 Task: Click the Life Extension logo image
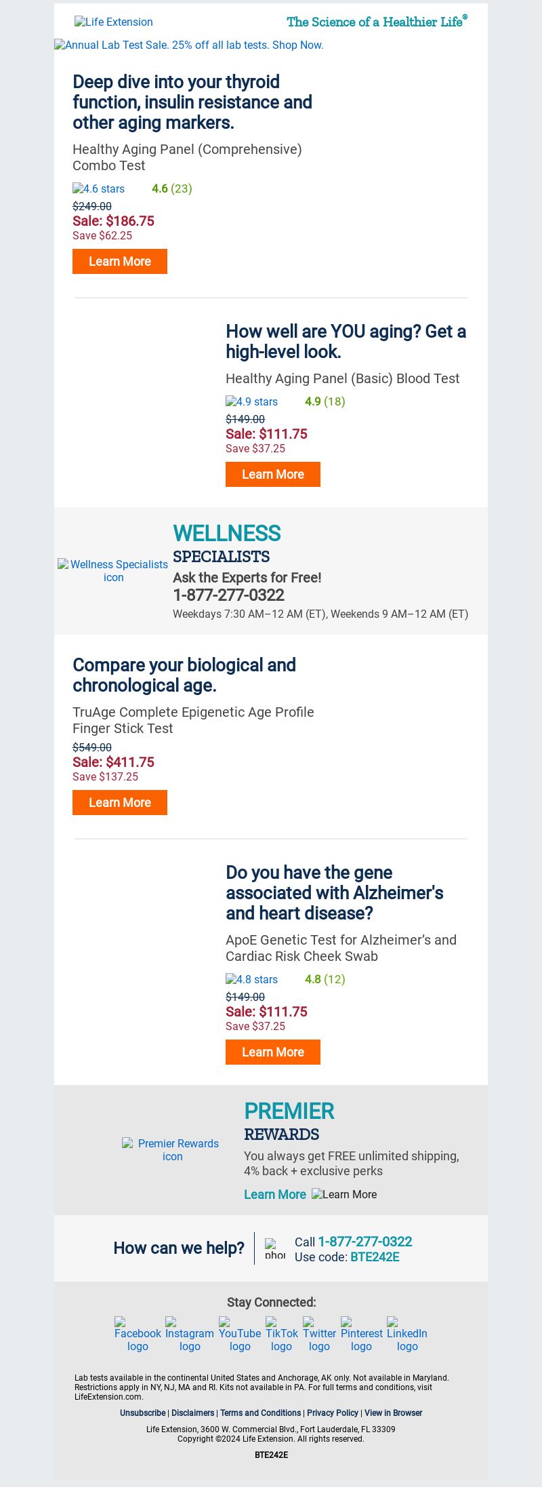114,22
